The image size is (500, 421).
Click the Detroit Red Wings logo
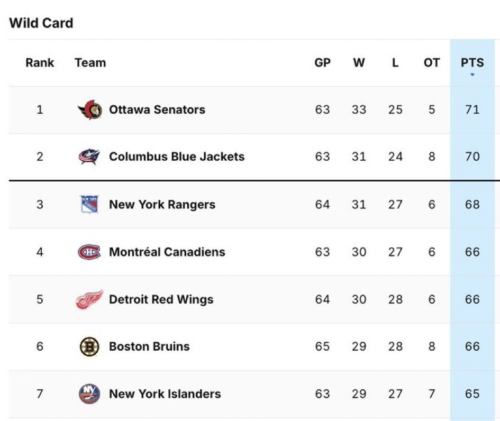tap(89, 299)
